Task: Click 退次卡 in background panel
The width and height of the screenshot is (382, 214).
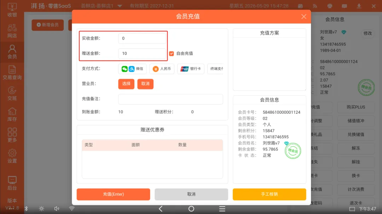Action: tap(356, 203)
